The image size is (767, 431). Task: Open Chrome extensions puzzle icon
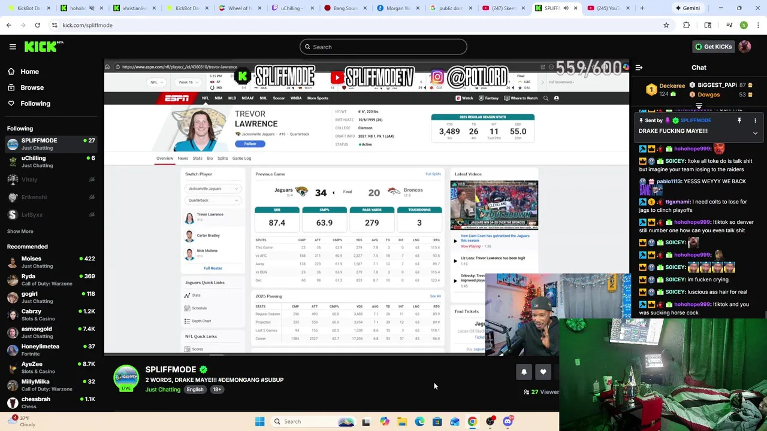pyautogui.click(x=687, y=25)
